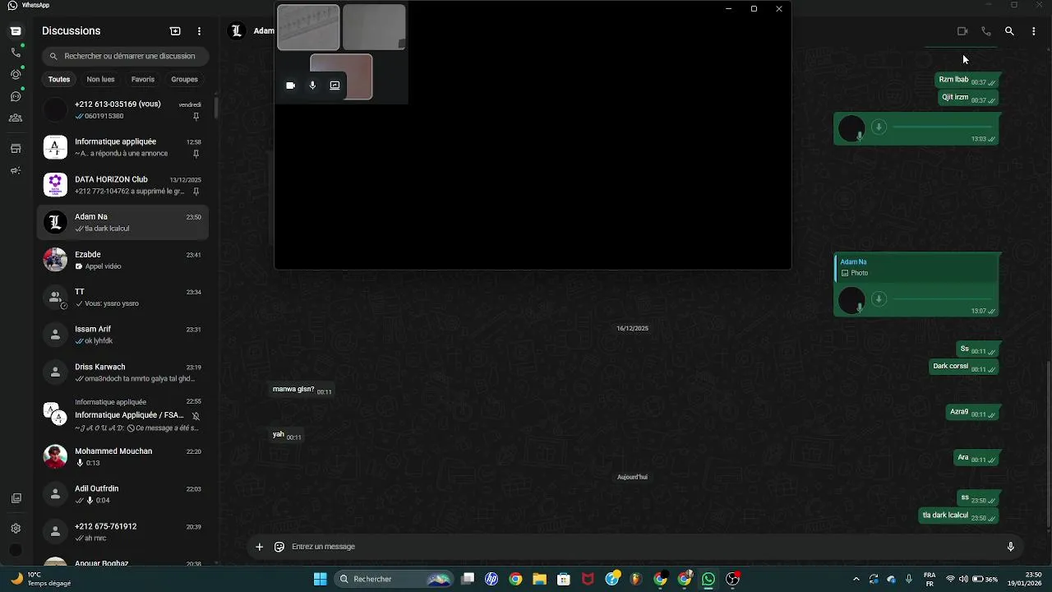Open File Explorer from the taskbar
This screenshot has width=1052, height=592.
tap(539, 580)
